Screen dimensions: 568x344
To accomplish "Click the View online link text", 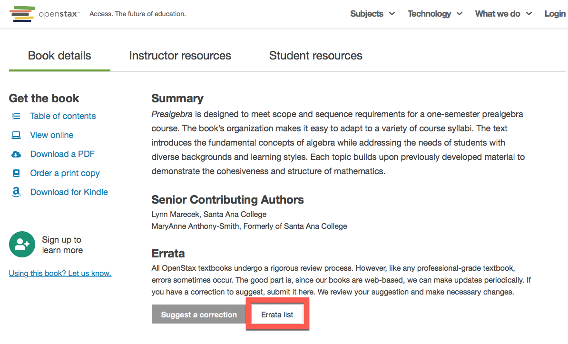I will 51,135.
